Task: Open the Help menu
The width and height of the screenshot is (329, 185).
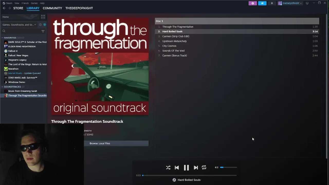Action: [42, 3]
